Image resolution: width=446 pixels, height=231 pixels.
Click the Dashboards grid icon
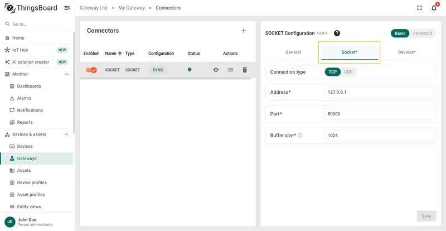[x=12, y=86]
